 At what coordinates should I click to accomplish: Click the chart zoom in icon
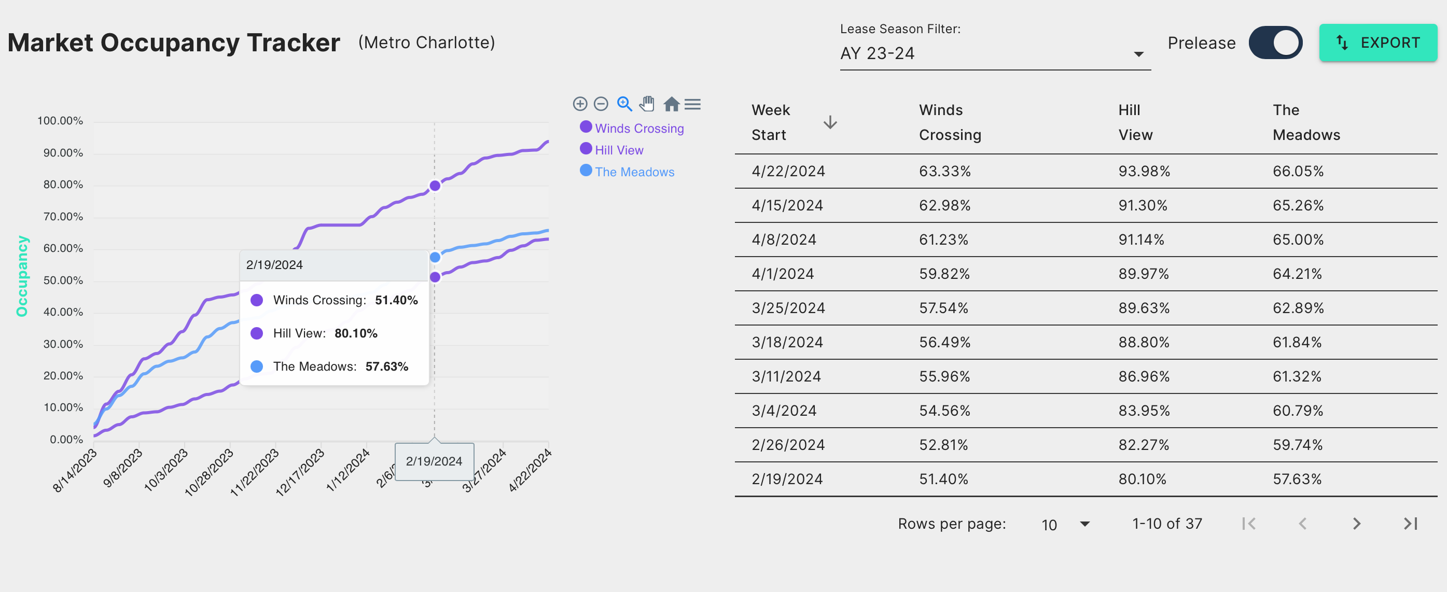click(x=580, y=104)
